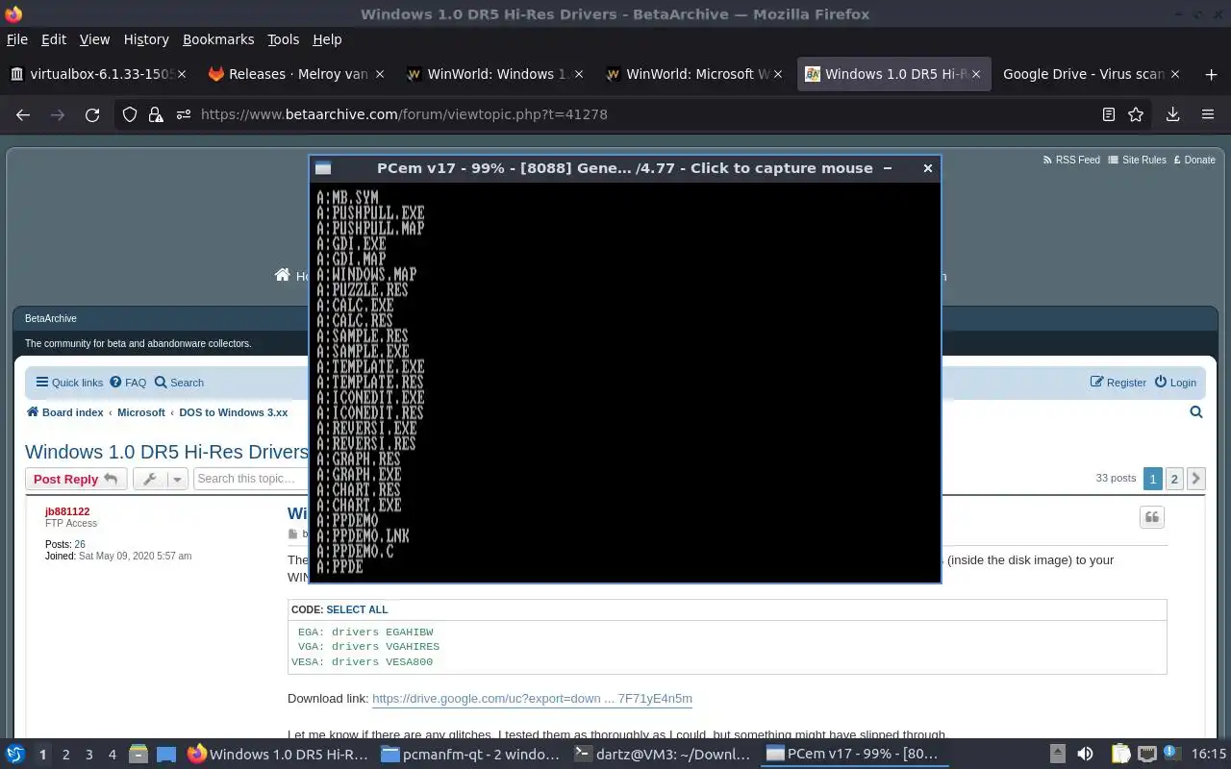Close the virtualbox-6.1.33 tab
The width and height of the screenshot is (1231, 769).
(183, 74)
